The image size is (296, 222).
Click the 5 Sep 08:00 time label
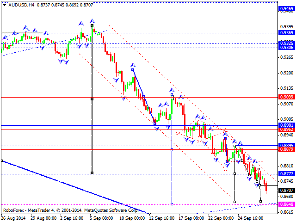[x=101, y=218]
